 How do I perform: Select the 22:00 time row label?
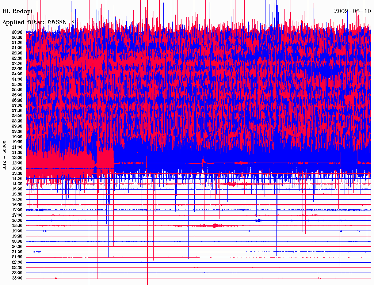(17, 262)
